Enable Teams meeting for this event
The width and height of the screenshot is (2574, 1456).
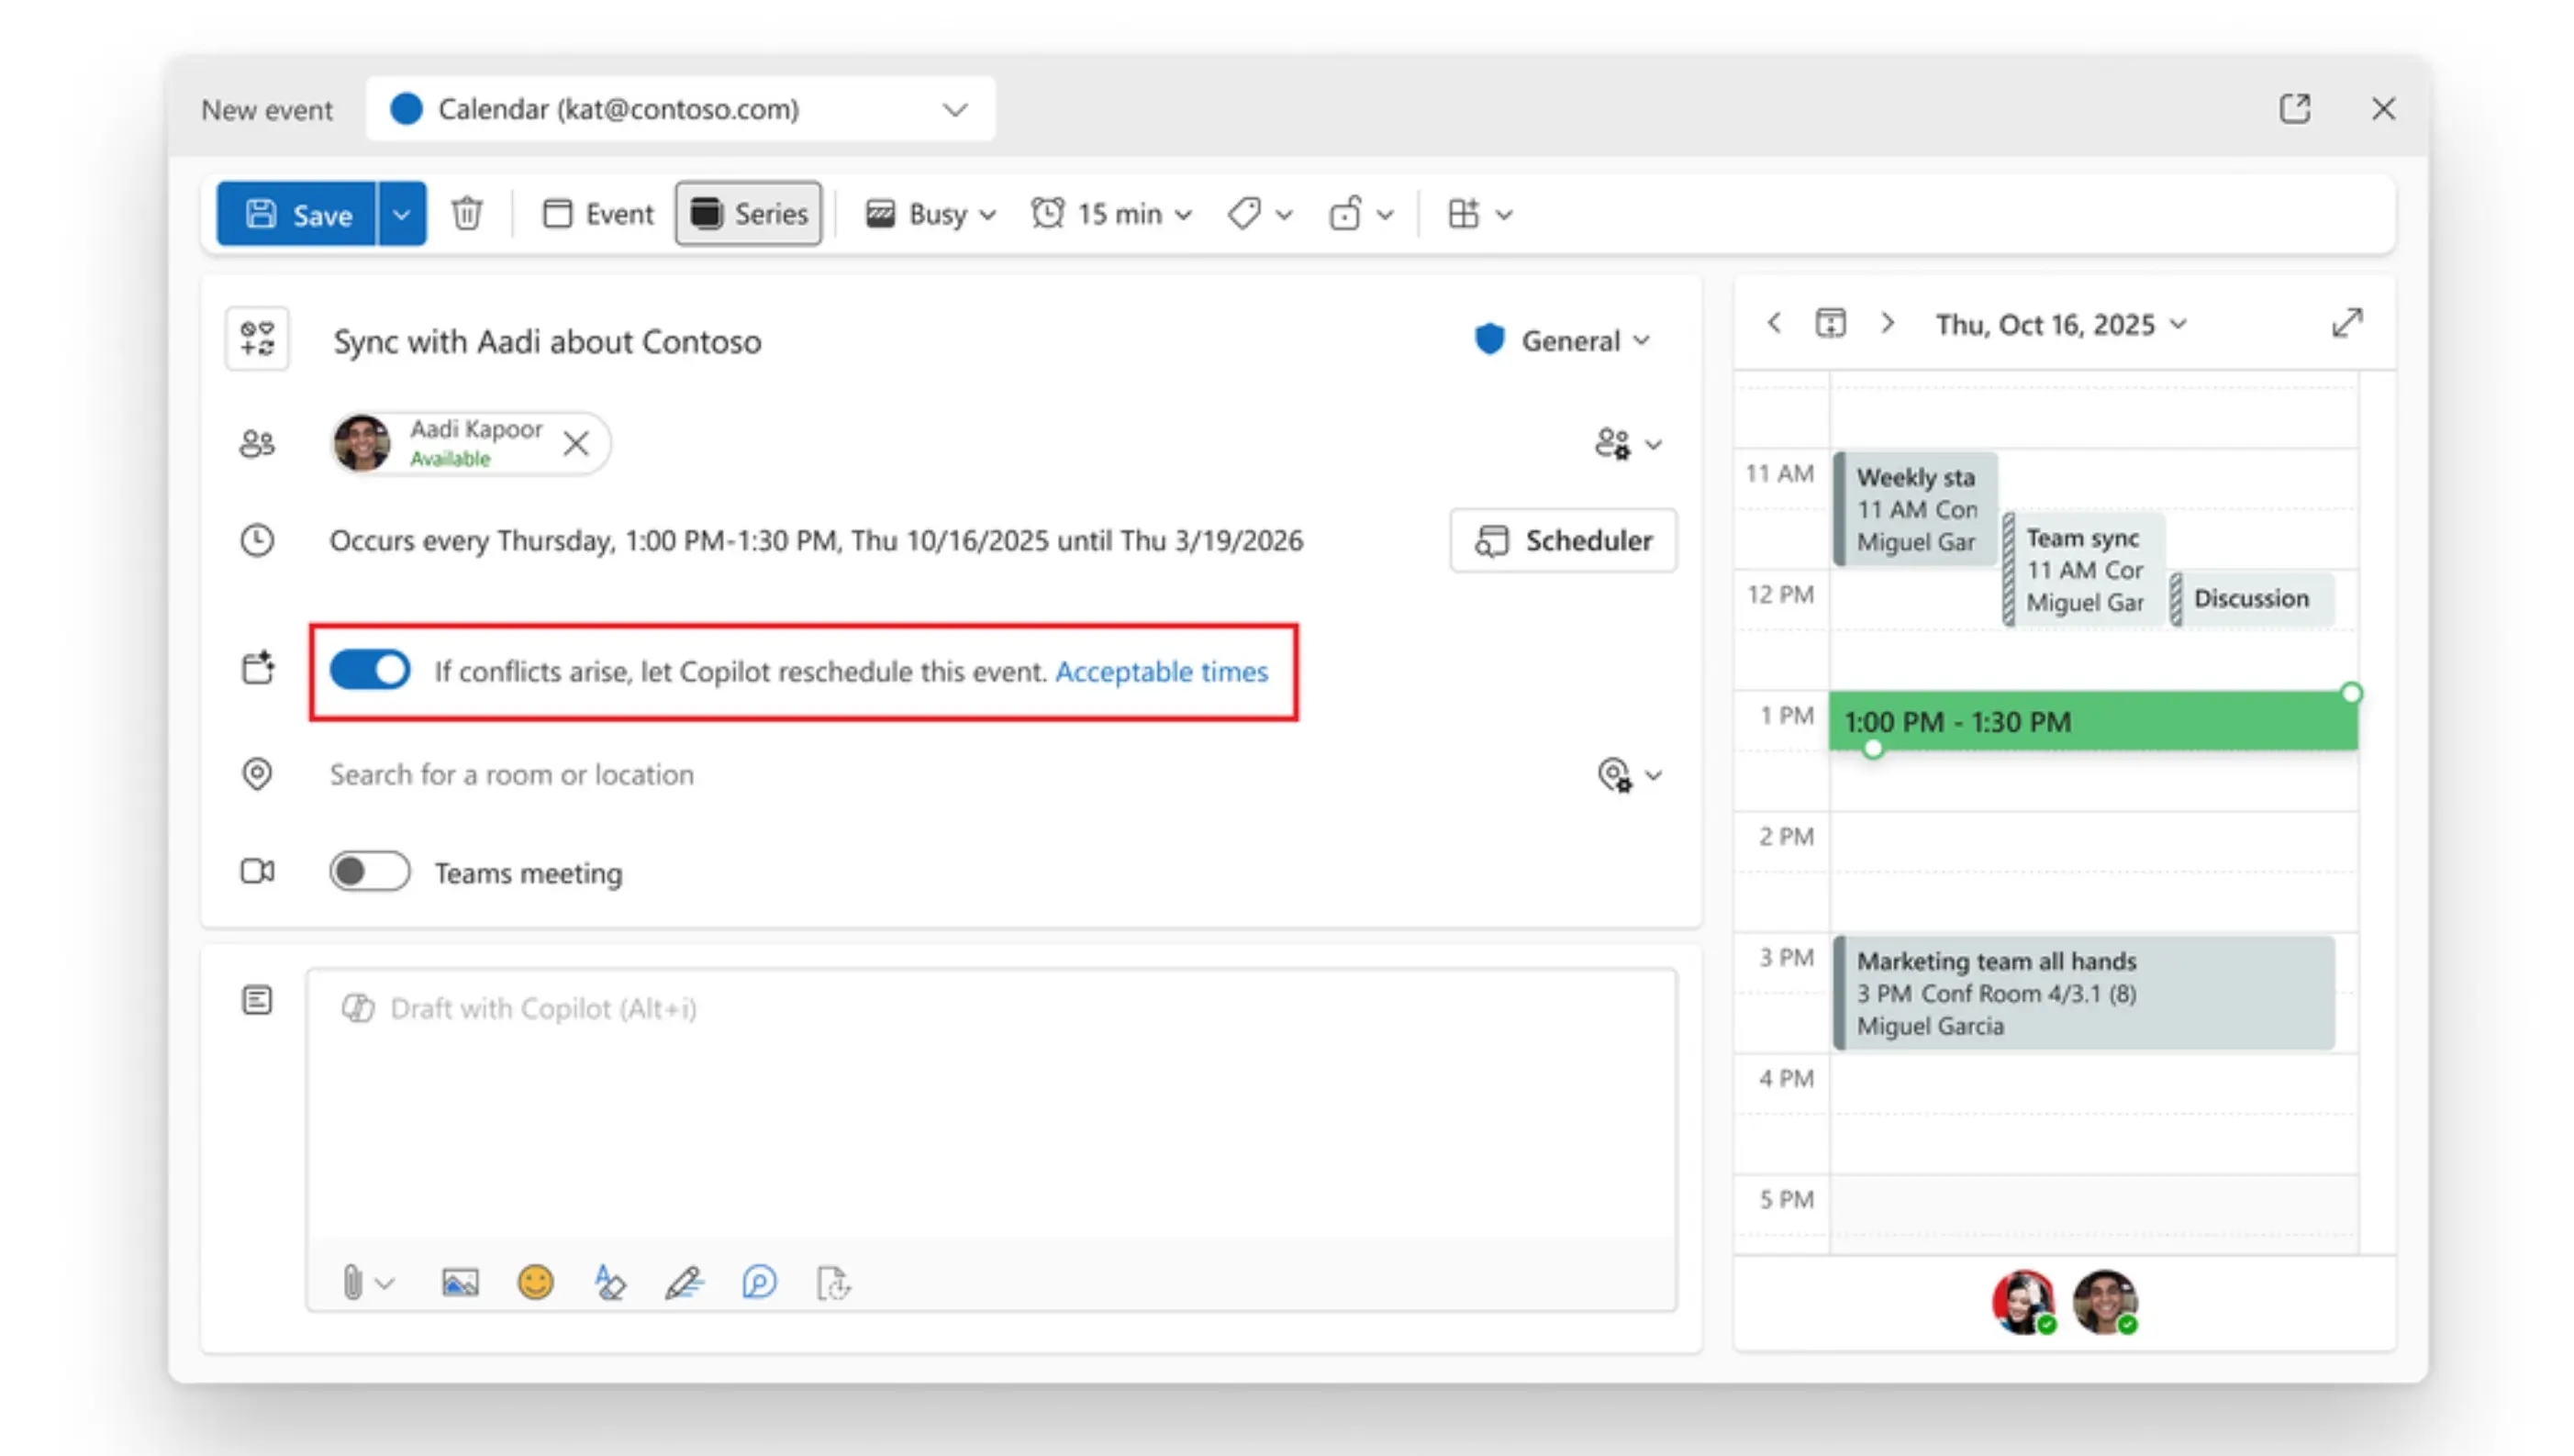pyautogui.click(x=369, y=871)
